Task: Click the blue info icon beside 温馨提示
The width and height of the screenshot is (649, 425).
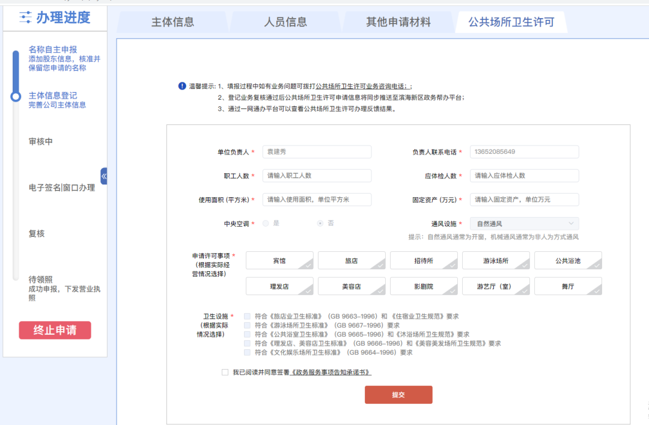Action: click(182, 86)
